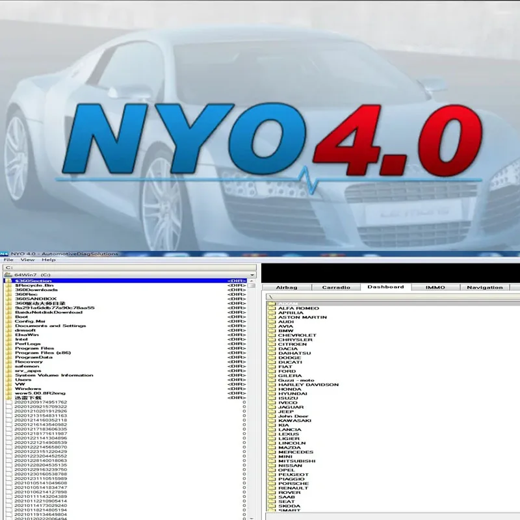Viewport: 520px width, 520px height.
Task: Select the highlighted $360Section row
Action: [125, 281]
